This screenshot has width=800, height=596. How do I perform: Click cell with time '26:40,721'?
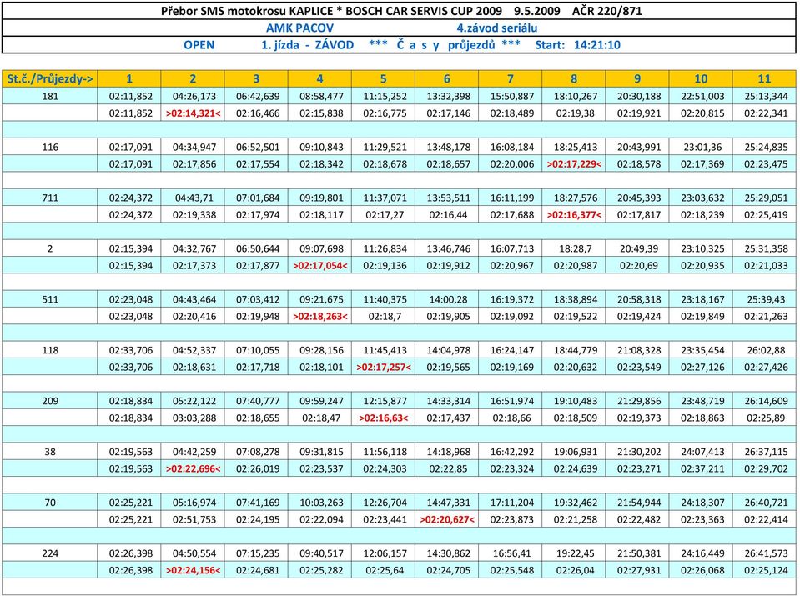pyautogui.click(x=765, y=502)
